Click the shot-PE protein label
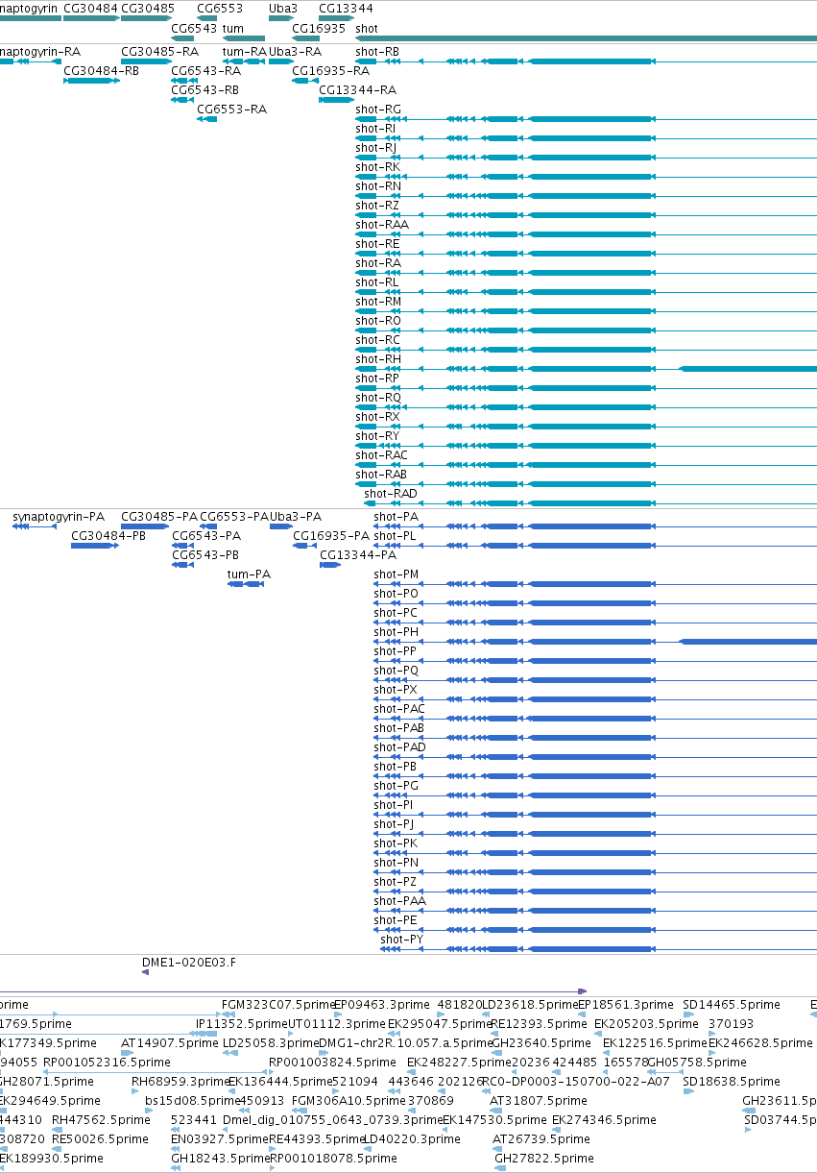 point(396,919)
